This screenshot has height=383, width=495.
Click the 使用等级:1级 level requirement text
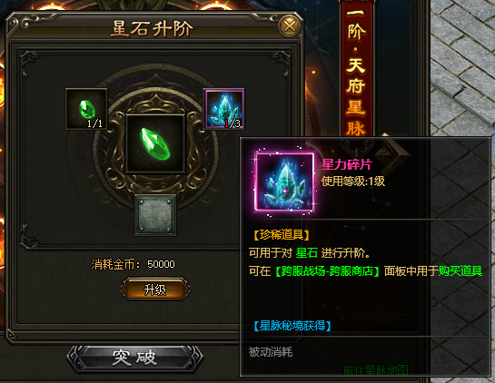tap(353, 182)
